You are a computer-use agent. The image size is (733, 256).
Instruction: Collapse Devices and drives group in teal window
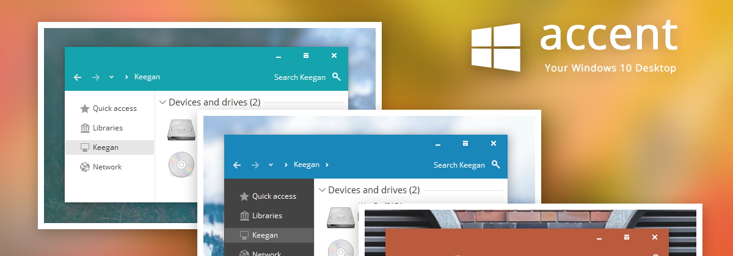162,102
